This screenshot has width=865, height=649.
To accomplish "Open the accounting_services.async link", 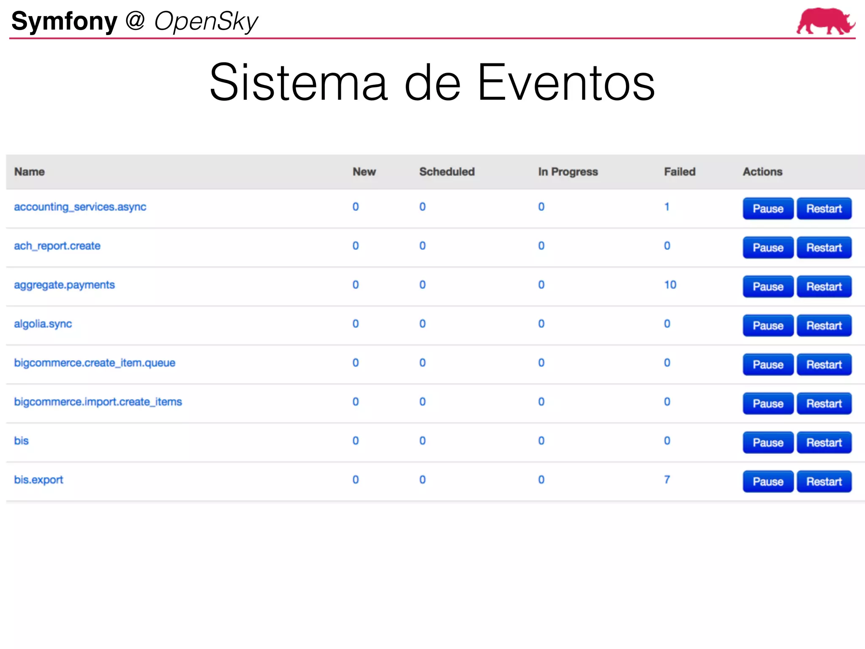I will (x=80, y=207).
